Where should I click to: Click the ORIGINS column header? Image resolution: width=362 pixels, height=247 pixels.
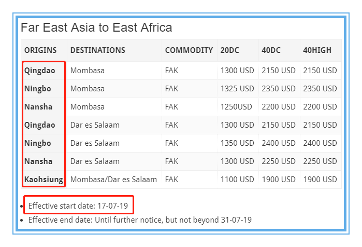(x=40, y=50)
